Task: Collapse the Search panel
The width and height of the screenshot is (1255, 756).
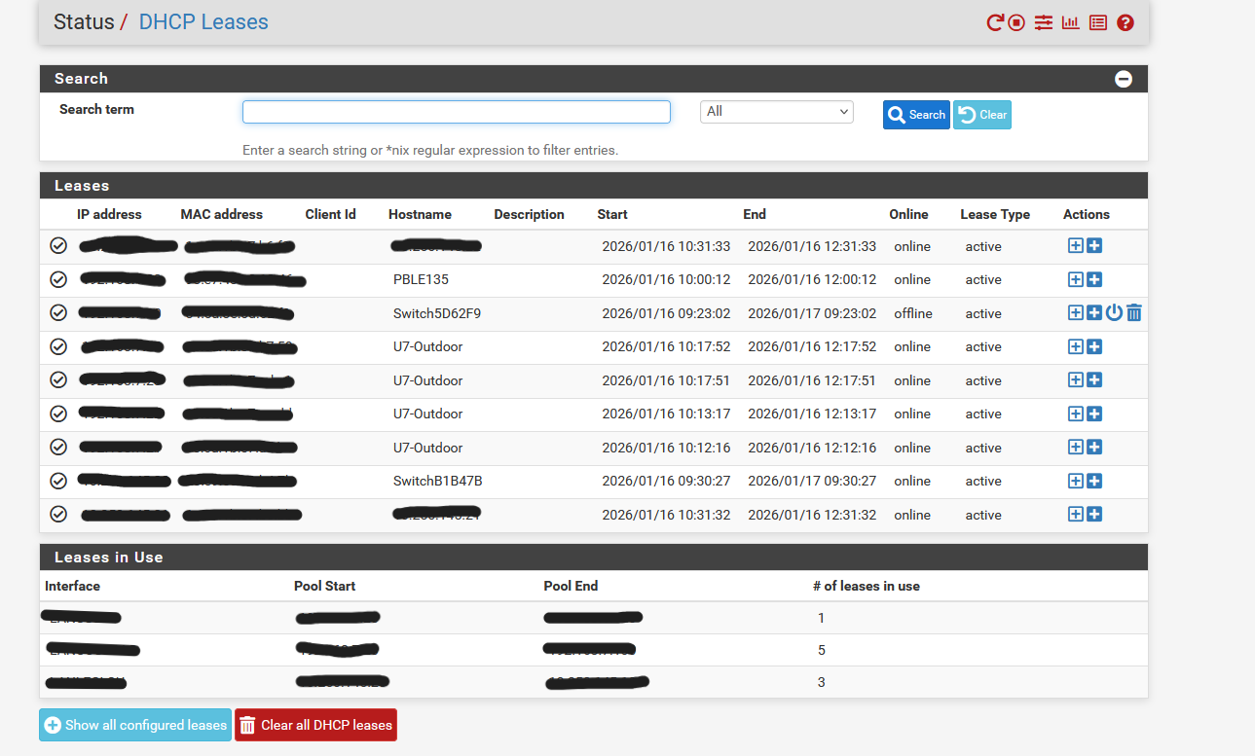Action: point(1124,79)
